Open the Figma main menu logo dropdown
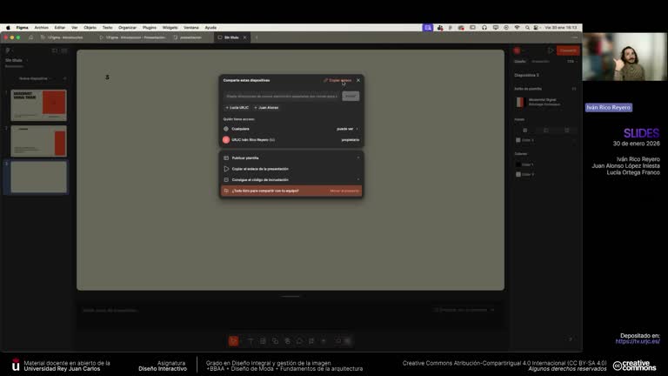This screenshot has width=668, height=376. (x=8, y=50)
